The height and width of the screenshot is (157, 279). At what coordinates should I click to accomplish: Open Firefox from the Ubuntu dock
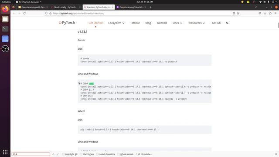click(5, 9)
